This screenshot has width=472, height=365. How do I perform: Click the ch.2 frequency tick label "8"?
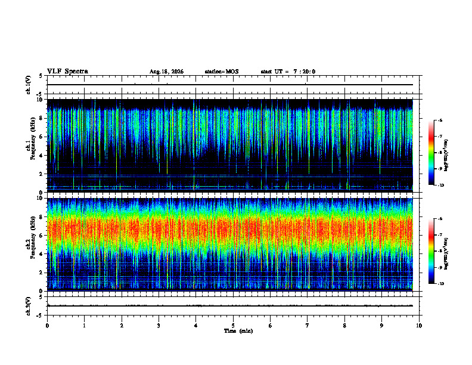pyautogui.click(x=41, y=217)
